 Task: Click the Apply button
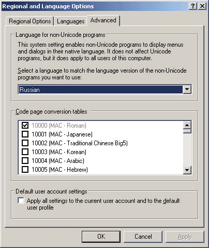pos(185,237)
